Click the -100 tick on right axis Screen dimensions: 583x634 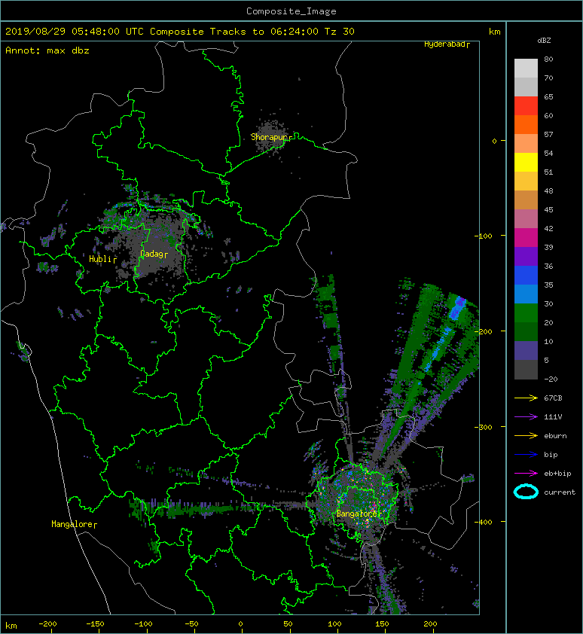click(x=484, y=236)
